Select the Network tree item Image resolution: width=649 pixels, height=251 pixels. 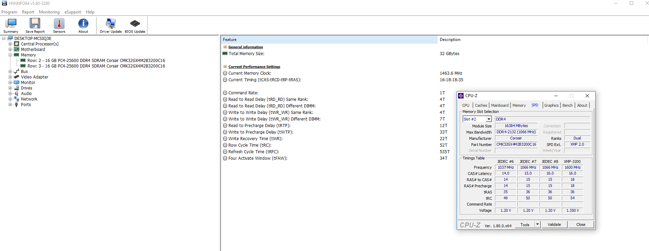[x=29, y=99]
